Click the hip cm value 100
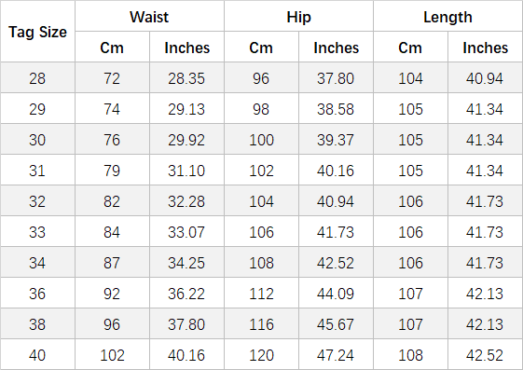The height and width of the screenshot is (370, 523). click(x=261, y=140)
